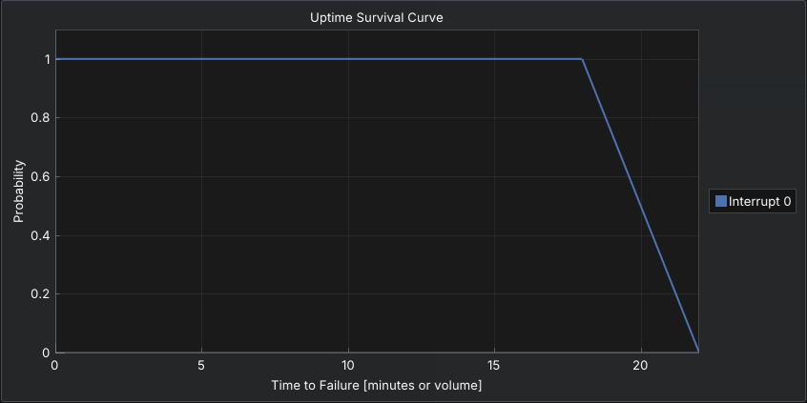This screenshot has width=807, height=403.
Task: Click the origin tick label 0 on x-axis
Action: (55, 366)
